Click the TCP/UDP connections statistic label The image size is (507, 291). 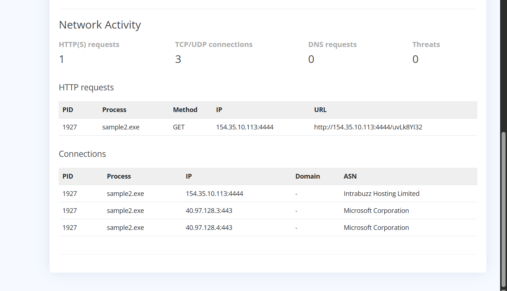pyautogui.click(x=214, y=44)
